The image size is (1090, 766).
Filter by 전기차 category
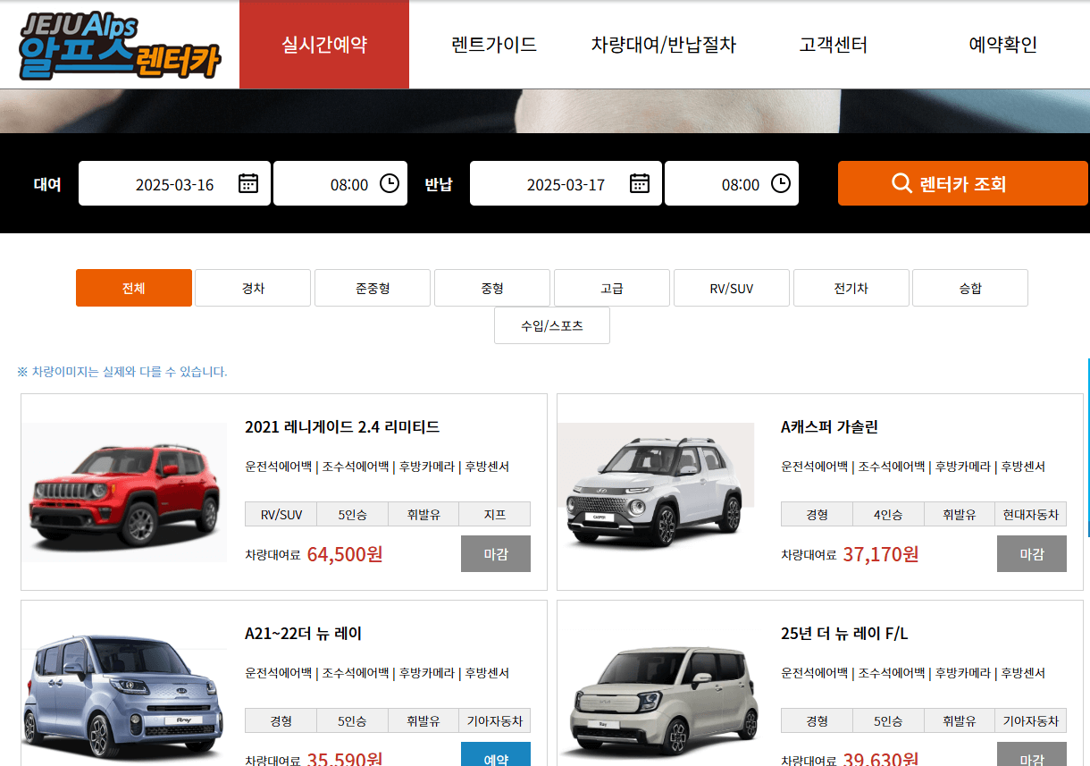click(x=851, y=288)
